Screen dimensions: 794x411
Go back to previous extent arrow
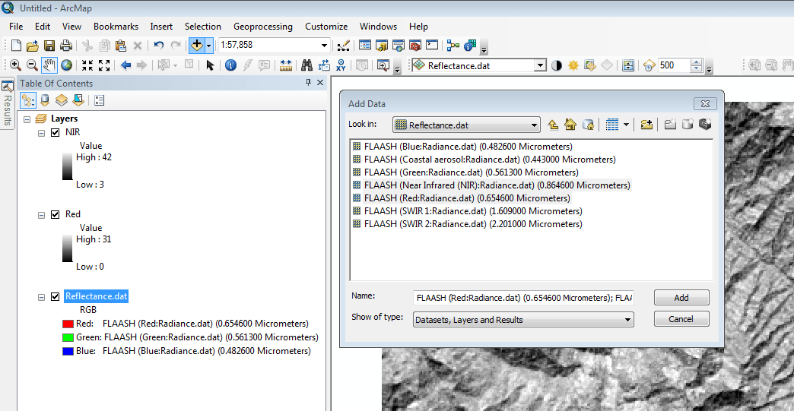tap(125, 65)
